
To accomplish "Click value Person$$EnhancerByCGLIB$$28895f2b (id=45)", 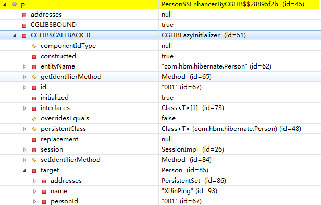I will pyautogui.click(x=233, y=4).
